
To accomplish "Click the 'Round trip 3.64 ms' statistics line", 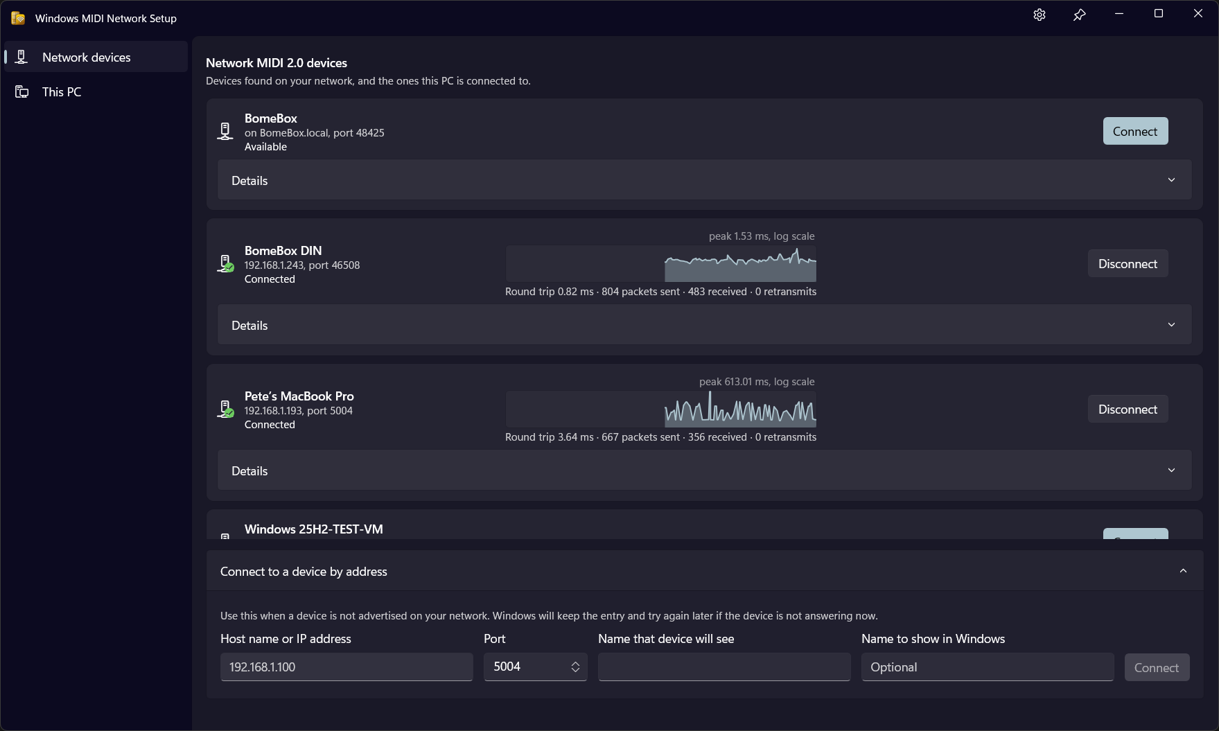I will pos(660,437).
